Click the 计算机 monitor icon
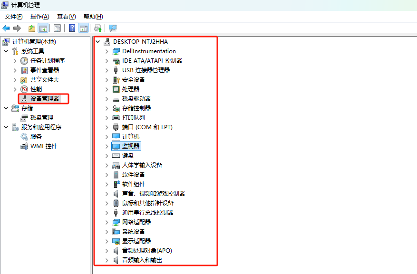This screenshot has width=417, height=274. click(116, 137)
